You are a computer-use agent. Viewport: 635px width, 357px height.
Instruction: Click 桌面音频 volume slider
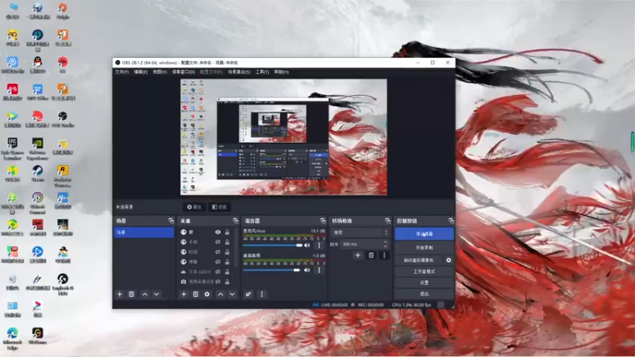(x=271, y=270)
